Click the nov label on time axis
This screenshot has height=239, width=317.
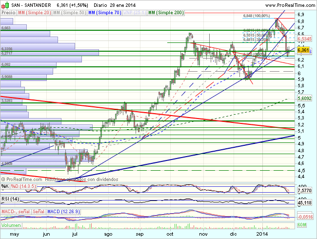203,234
